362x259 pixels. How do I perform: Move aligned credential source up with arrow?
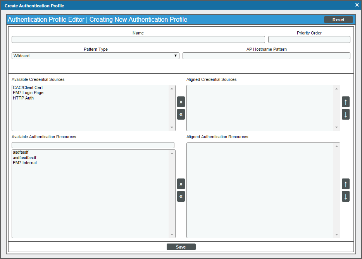(x=345, y=102)
